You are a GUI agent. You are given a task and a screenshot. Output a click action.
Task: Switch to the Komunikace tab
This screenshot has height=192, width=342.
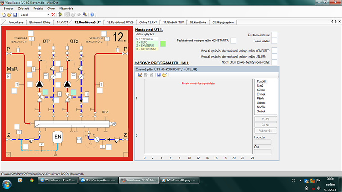16,23
